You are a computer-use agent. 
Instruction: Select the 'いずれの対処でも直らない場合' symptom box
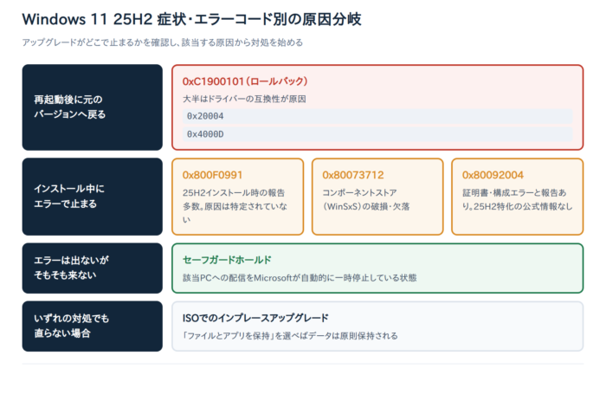93,326
